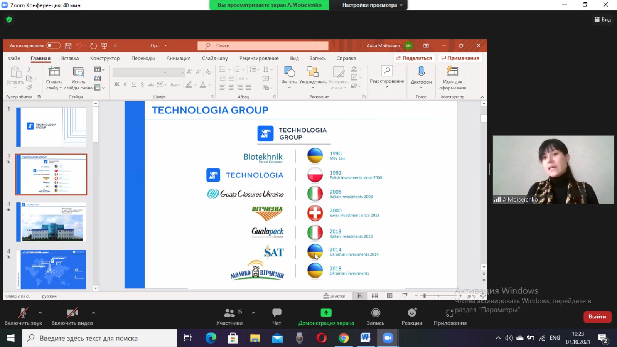Switch to the Конструктор ribbon tab
The image size is (617, 347).
pos(105,58)
